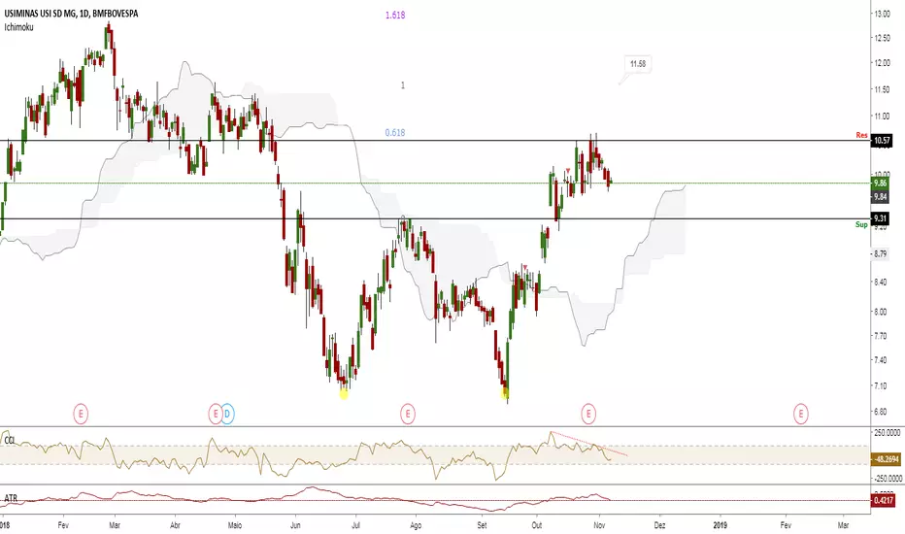Click the Nov label on time axis
This screenshot has height=534, width=905.
[x=600, y=525]
